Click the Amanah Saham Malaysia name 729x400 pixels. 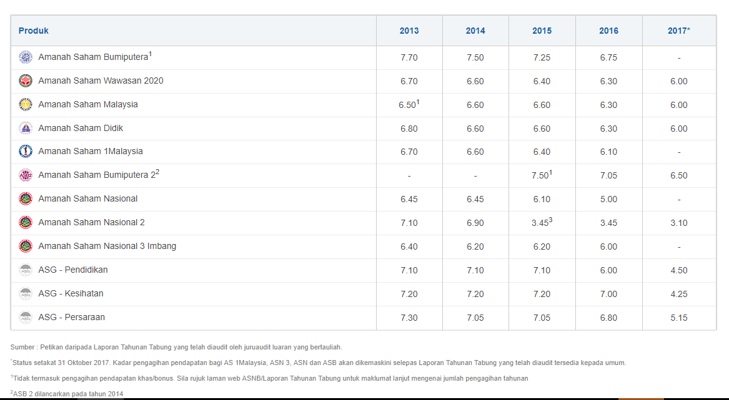pyautogui.click(x=88, y=105)
